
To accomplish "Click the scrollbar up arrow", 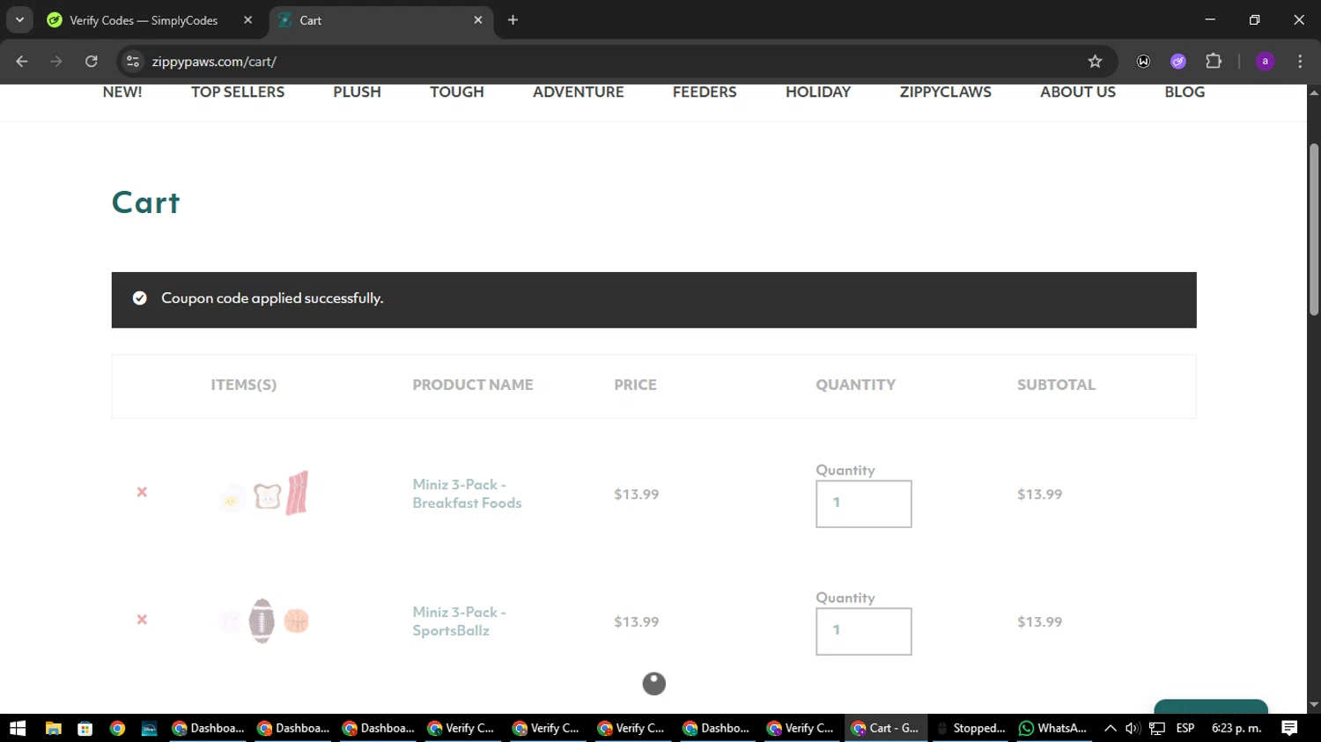I will click(1314, 92).
